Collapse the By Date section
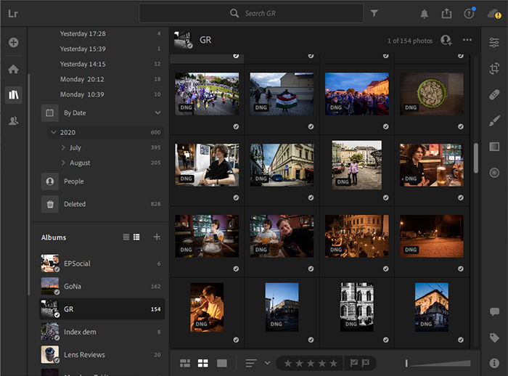Viewport: 508px width, 376px height. [x=157, y=113]
